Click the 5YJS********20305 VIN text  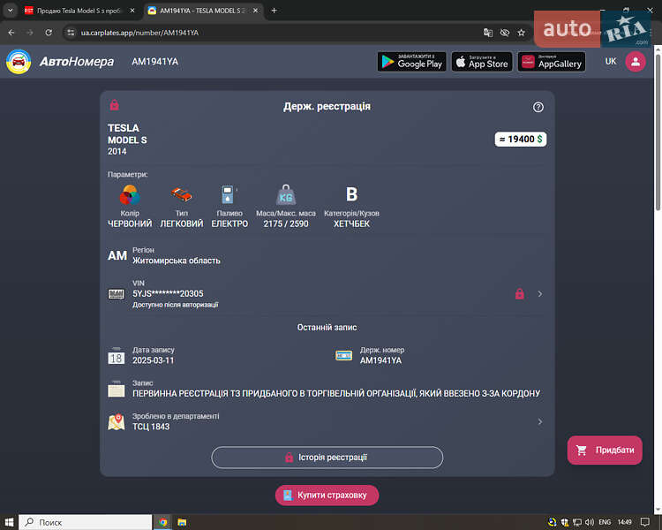[x=168, y=294]
